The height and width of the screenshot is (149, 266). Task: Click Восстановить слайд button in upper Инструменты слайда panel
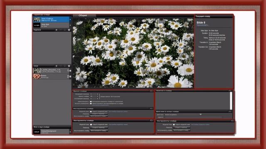coord(99,116)
